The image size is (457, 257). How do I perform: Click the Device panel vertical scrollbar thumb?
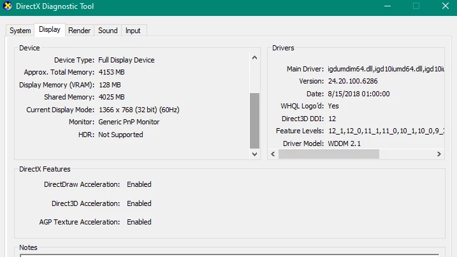(254, 121)
